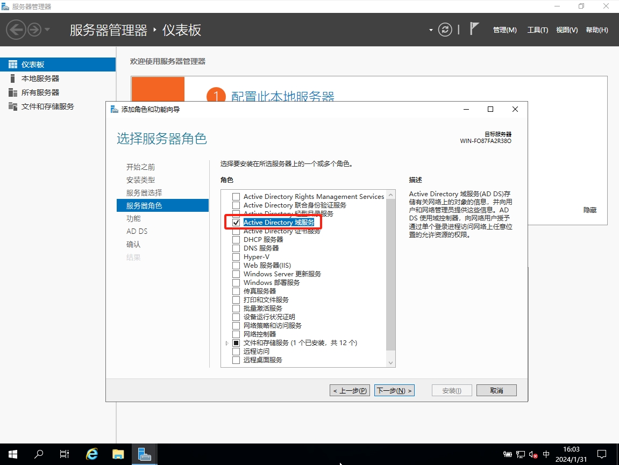Image resolution: width=619 pixels, height=465 pixels.
Task: Open the 工具(T) menu
Action: coord(537,30)
